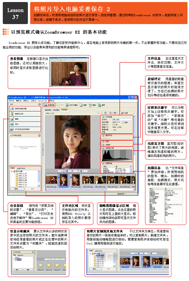Click the 文件名 field showing IMG_5992

(x=122, y=120)
